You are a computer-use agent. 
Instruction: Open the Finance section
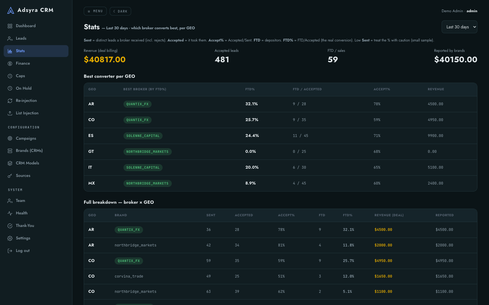pos(36,63)
